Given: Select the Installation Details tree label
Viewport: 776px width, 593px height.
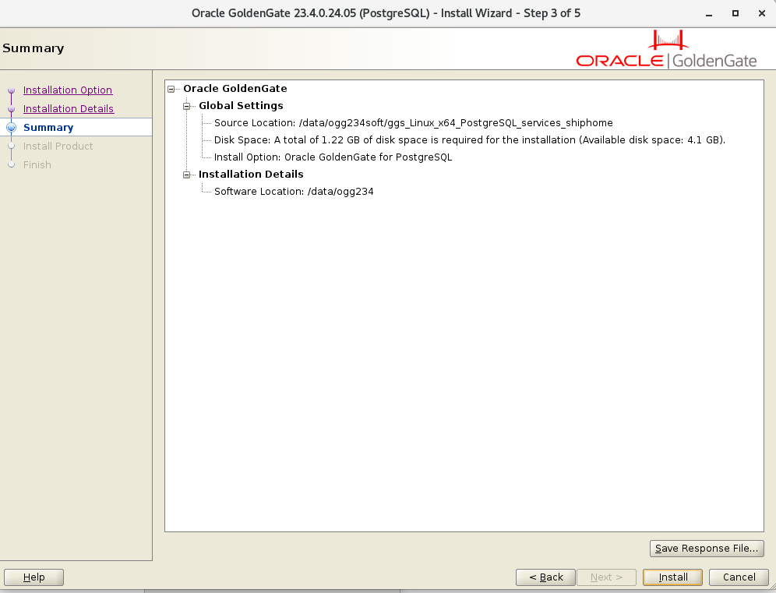Looking at the screenshot, I should (251, 175).
